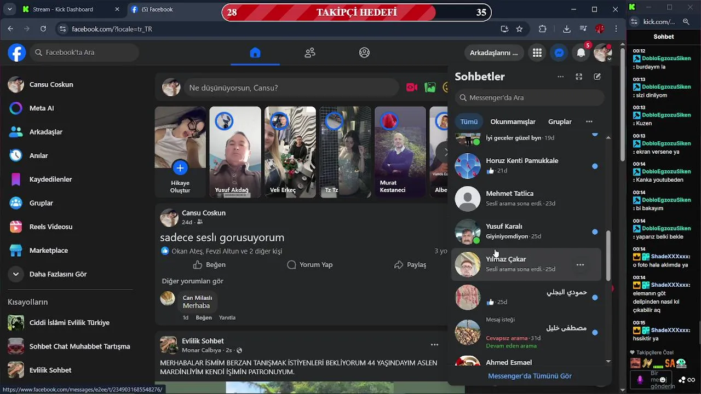701x394 pixels.
Task: Click Arkadaşlarını button in header
Action: (493, 53)
